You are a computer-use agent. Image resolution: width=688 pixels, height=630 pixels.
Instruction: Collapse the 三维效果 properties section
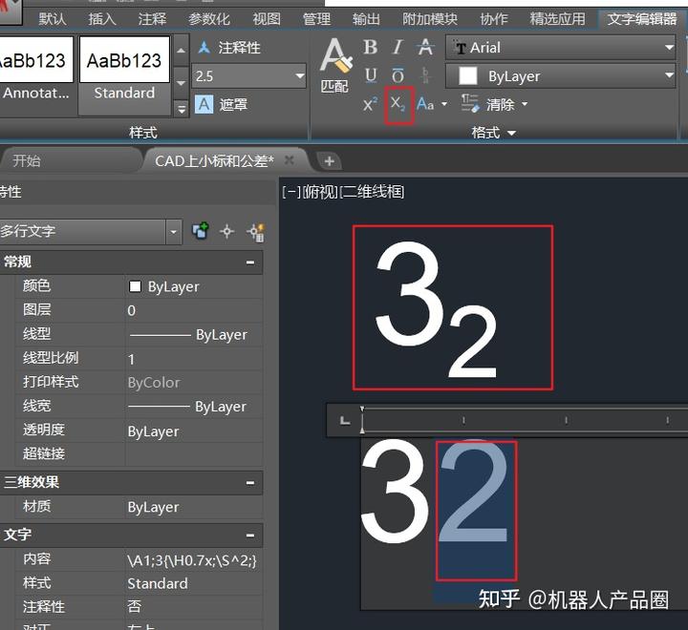click(x=250, y=483)
